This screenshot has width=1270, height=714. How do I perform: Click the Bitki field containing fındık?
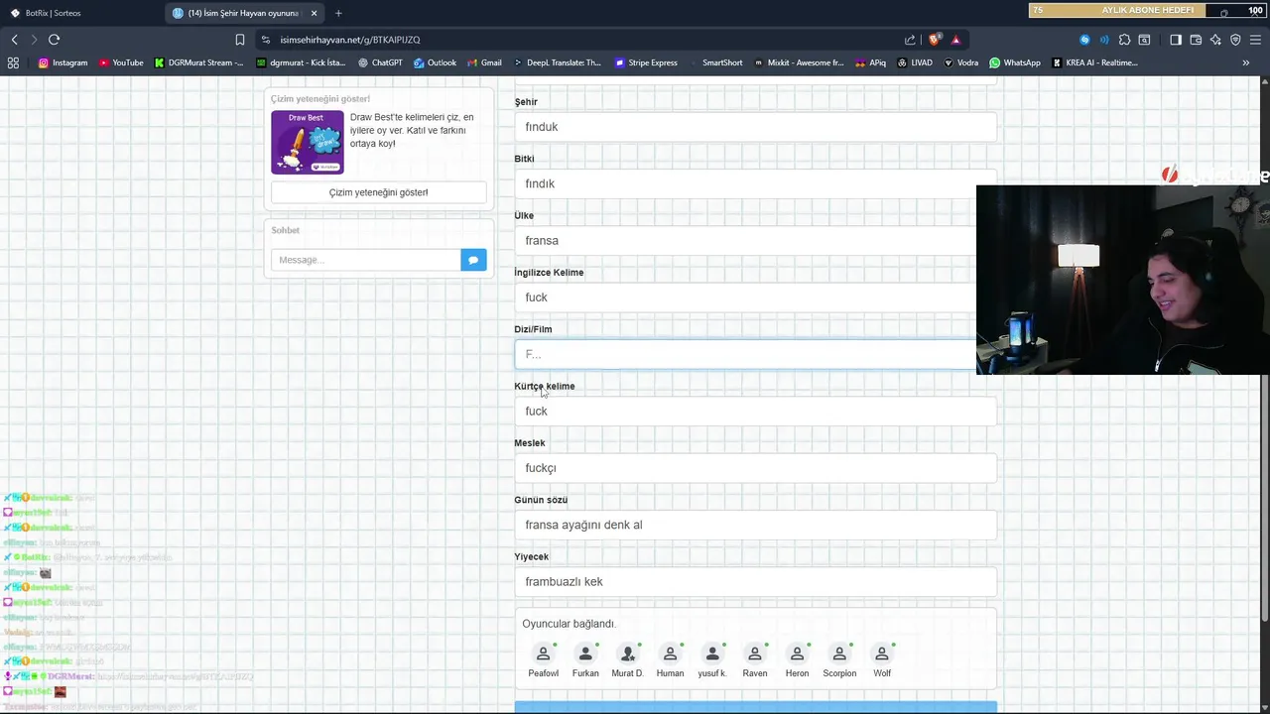pos(755,183)
